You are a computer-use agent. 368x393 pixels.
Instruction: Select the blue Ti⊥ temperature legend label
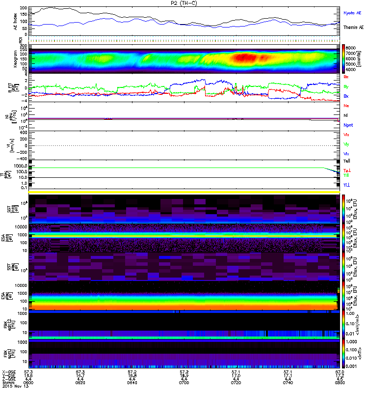[346, 185]
